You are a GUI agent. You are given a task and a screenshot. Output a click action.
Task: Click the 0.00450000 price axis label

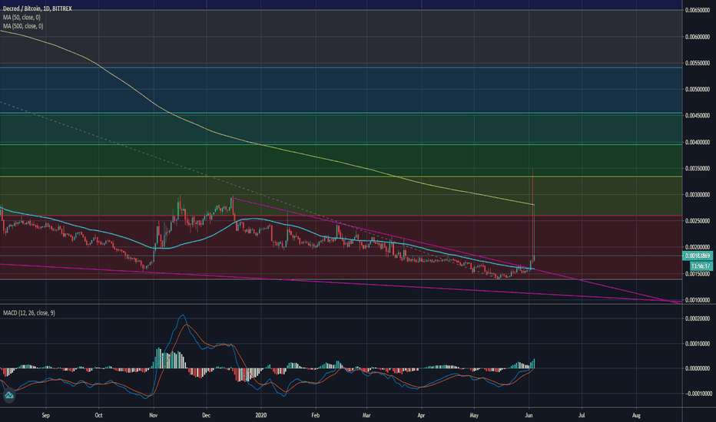(698, 116)
